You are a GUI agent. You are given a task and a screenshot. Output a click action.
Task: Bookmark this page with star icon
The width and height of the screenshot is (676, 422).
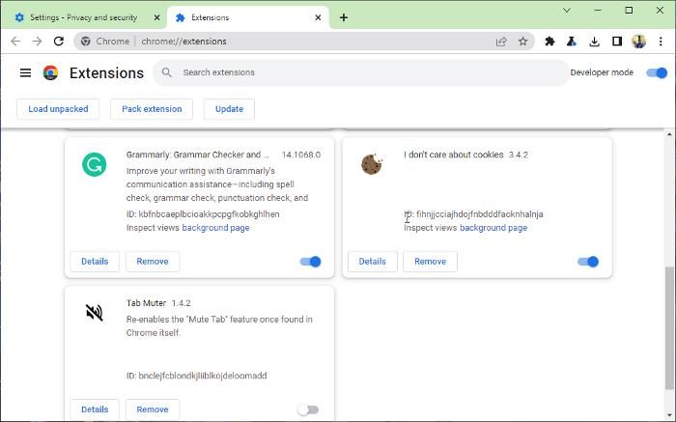[522, 42]
